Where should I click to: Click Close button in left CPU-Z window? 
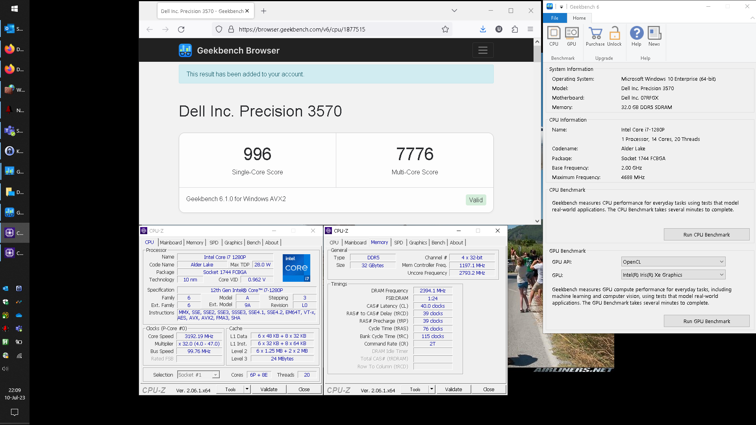(304, 389)
